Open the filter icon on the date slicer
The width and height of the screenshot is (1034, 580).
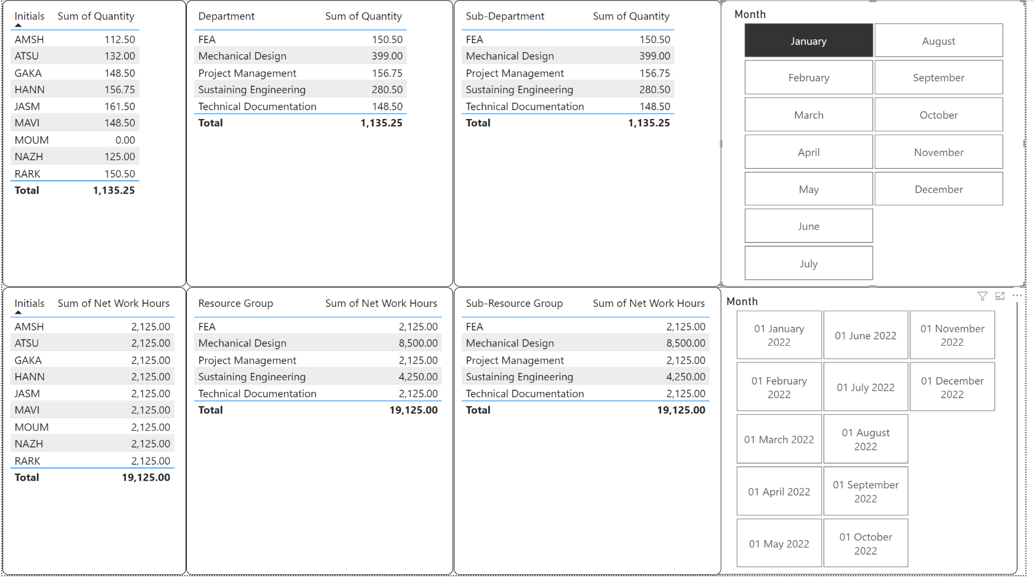pos(982,296)
